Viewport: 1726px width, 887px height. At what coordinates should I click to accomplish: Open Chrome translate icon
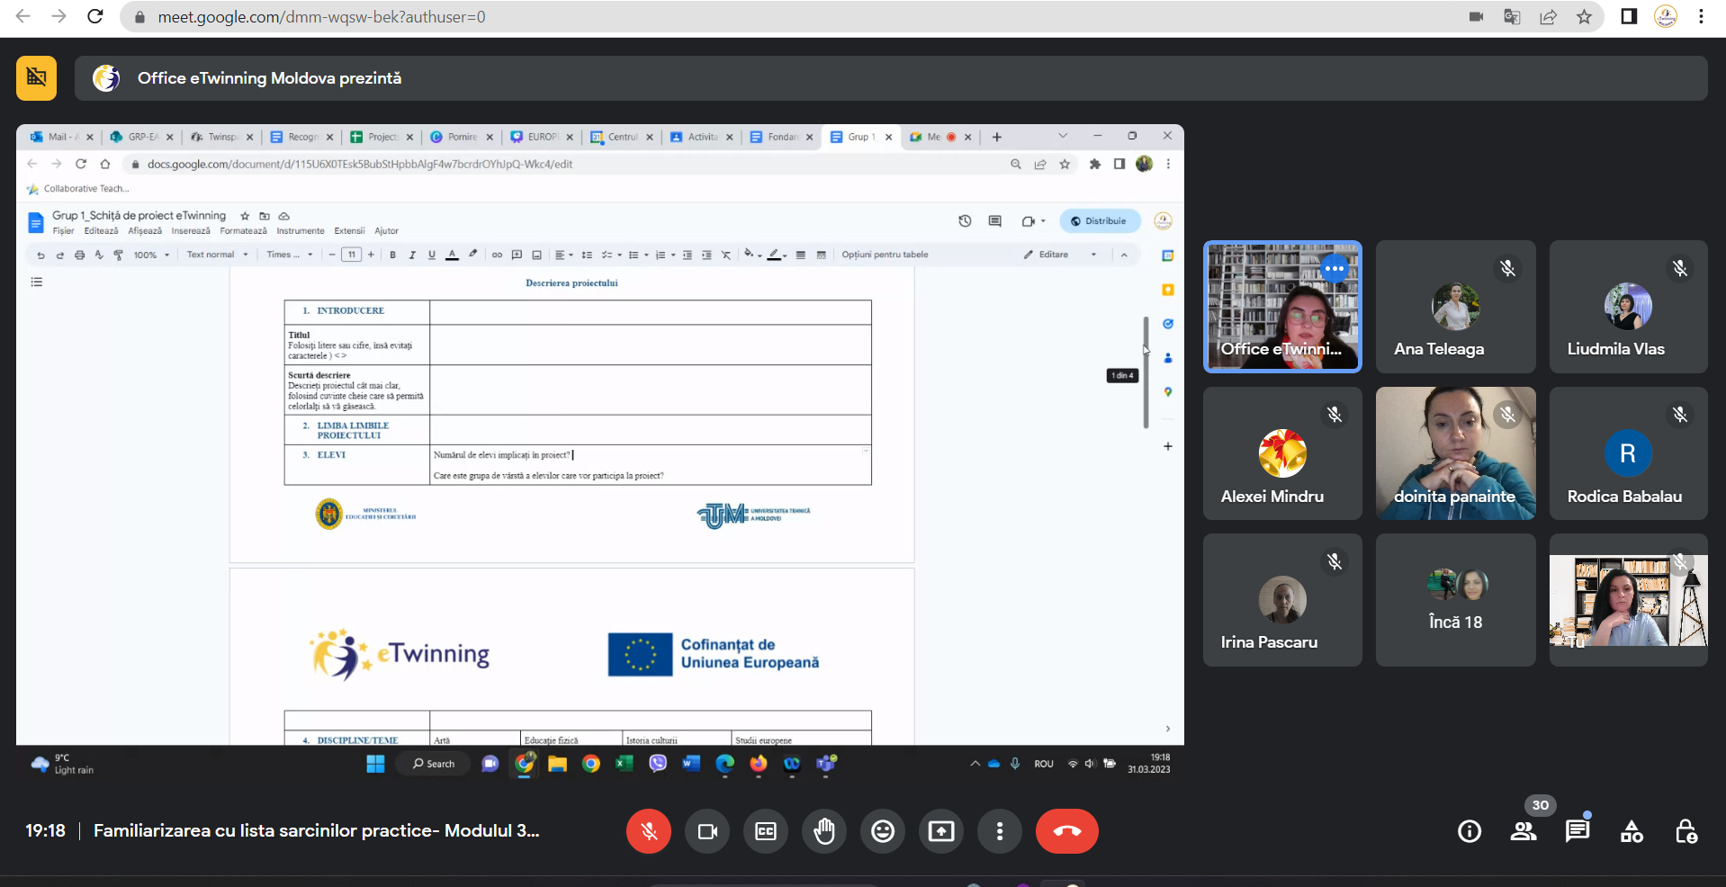(x=1512, y=17)
